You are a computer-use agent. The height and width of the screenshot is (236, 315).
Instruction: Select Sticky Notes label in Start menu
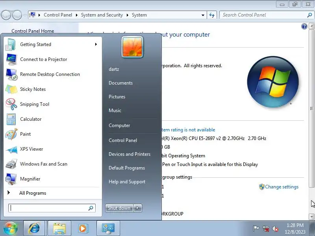[x=33, y=89]
